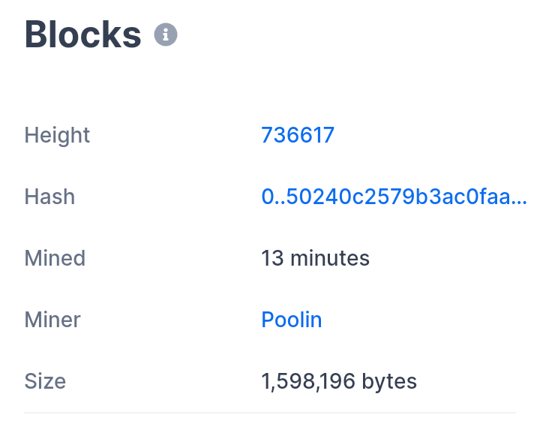This screenshot has width=540, height=421.
Task: Click the word minutes in Mined row
Action: point(330,258)
